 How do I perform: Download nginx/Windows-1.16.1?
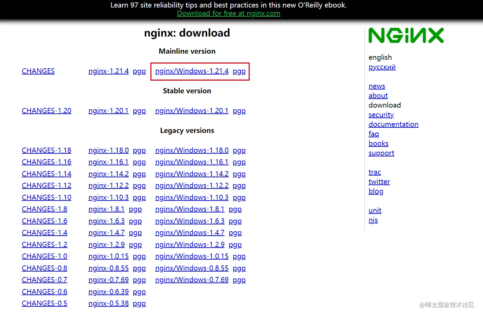[192, 162]
